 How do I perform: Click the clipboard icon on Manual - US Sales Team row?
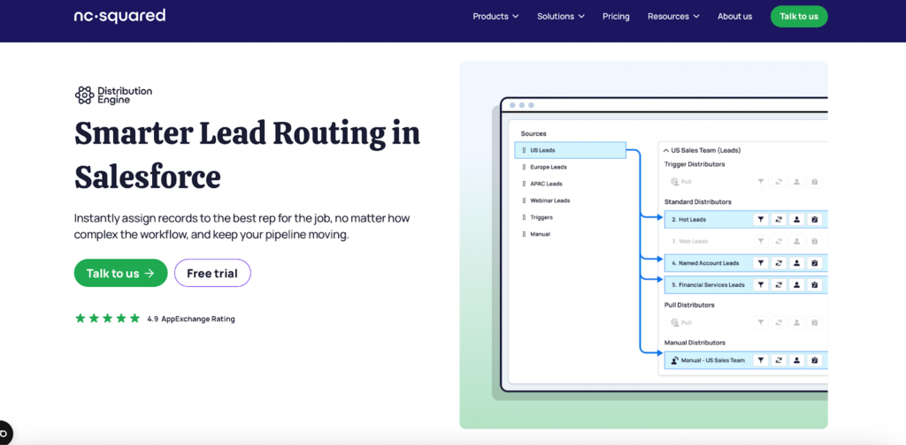click(x=815, y=360)
